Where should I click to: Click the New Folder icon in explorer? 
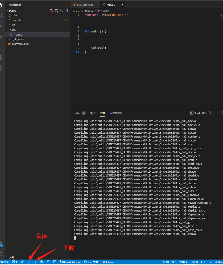click(x=57, y=11)
